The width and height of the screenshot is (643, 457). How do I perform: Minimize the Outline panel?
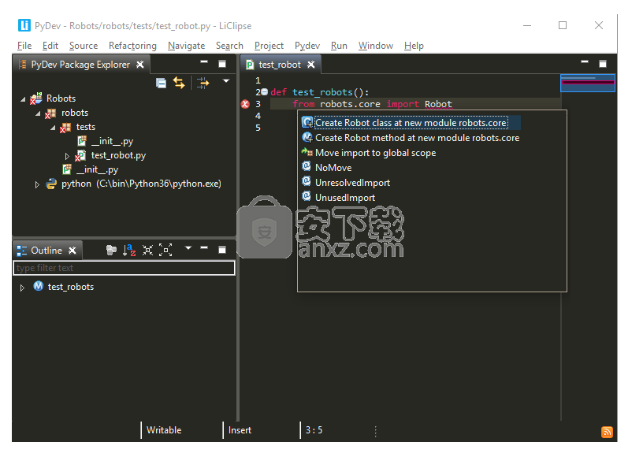coord(204,247)
